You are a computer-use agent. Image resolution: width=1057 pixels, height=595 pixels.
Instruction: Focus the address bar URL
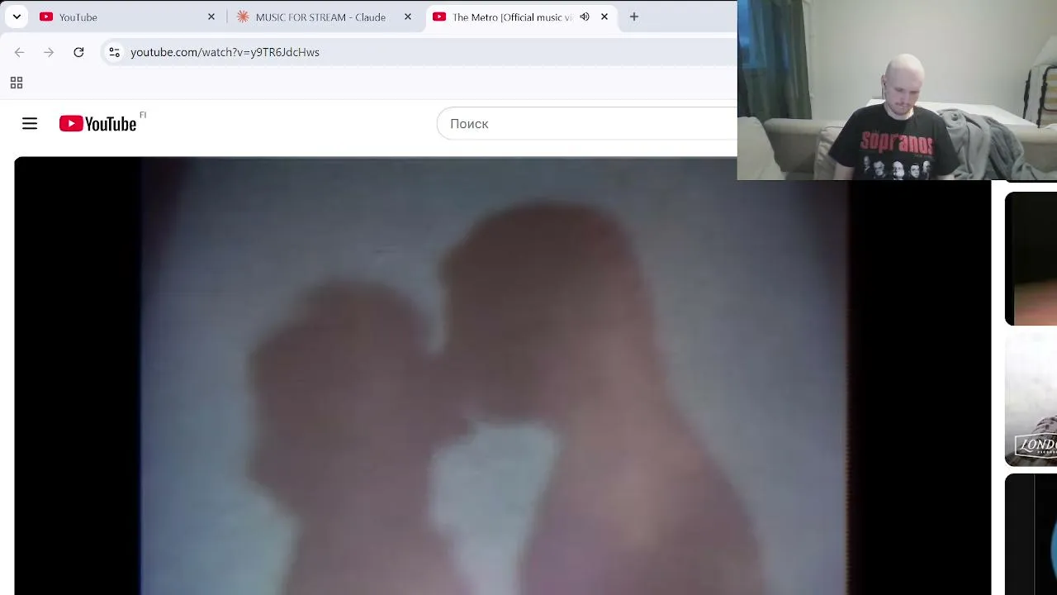225,52
